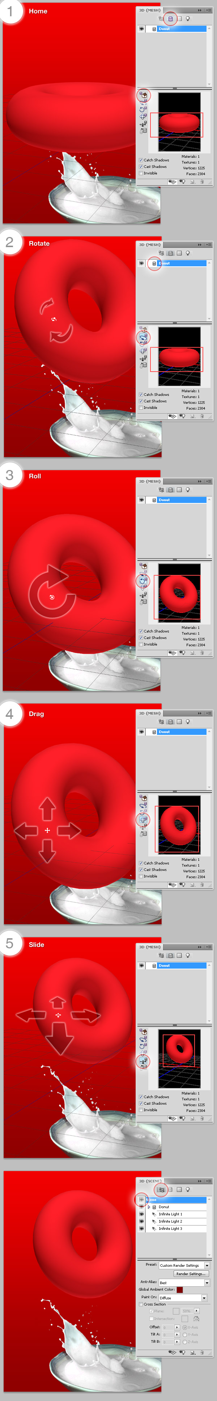217x1401 pixels.
Task: Toggle Donut eye icon in Home step panel
Action: [x=141, y=29]
